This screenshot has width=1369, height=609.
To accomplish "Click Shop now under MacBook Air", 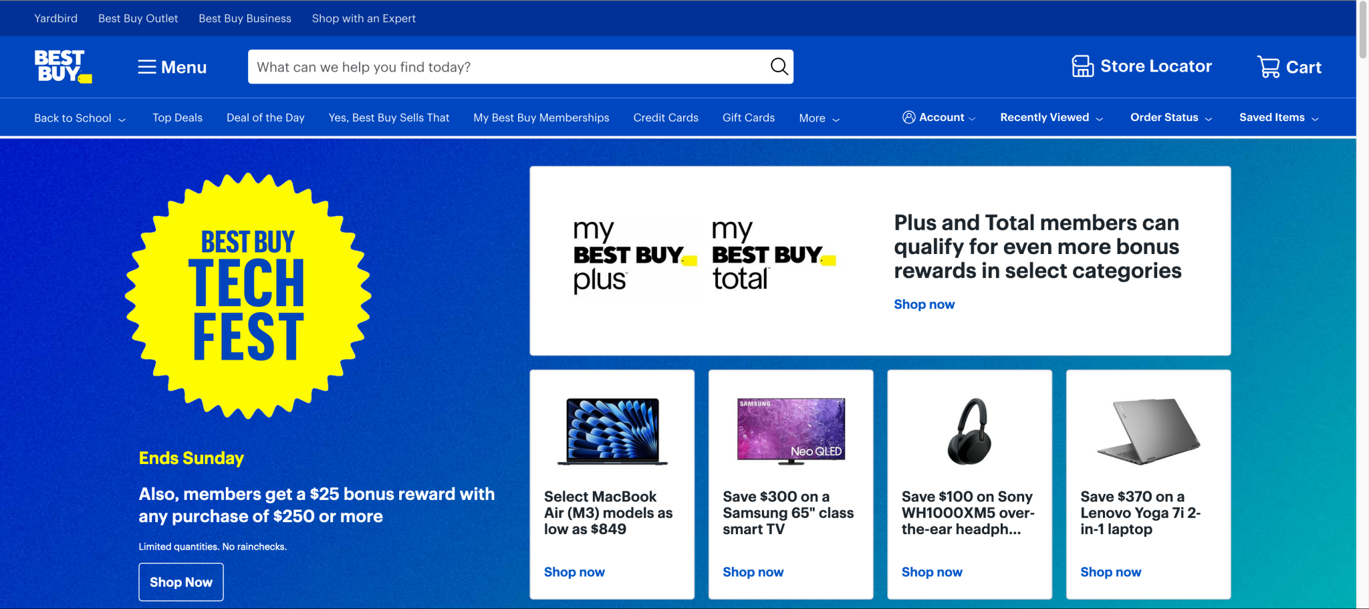I will pyautogui.click(x=574, y=572).
